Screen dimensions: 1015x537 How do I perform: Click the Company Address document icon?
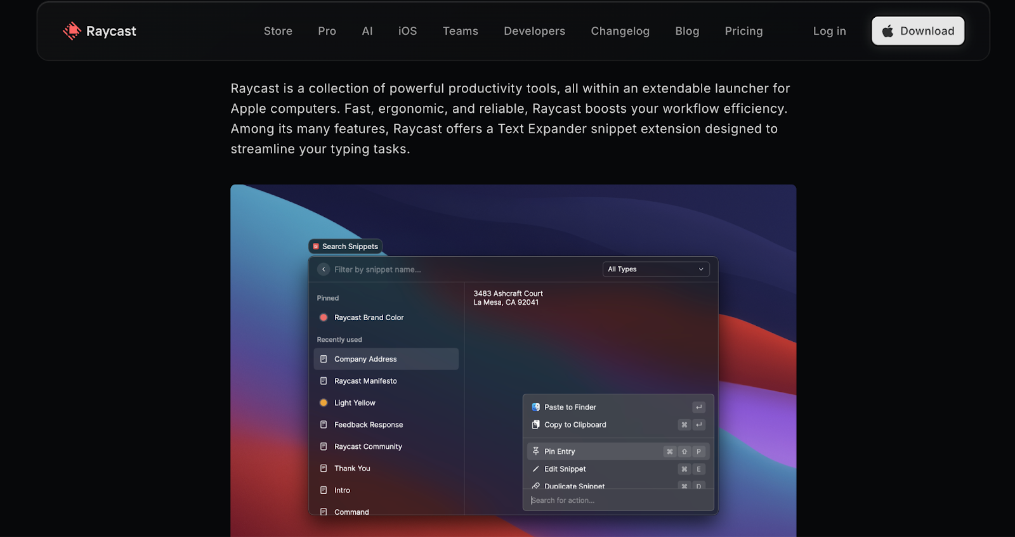[x=324, y=359]
